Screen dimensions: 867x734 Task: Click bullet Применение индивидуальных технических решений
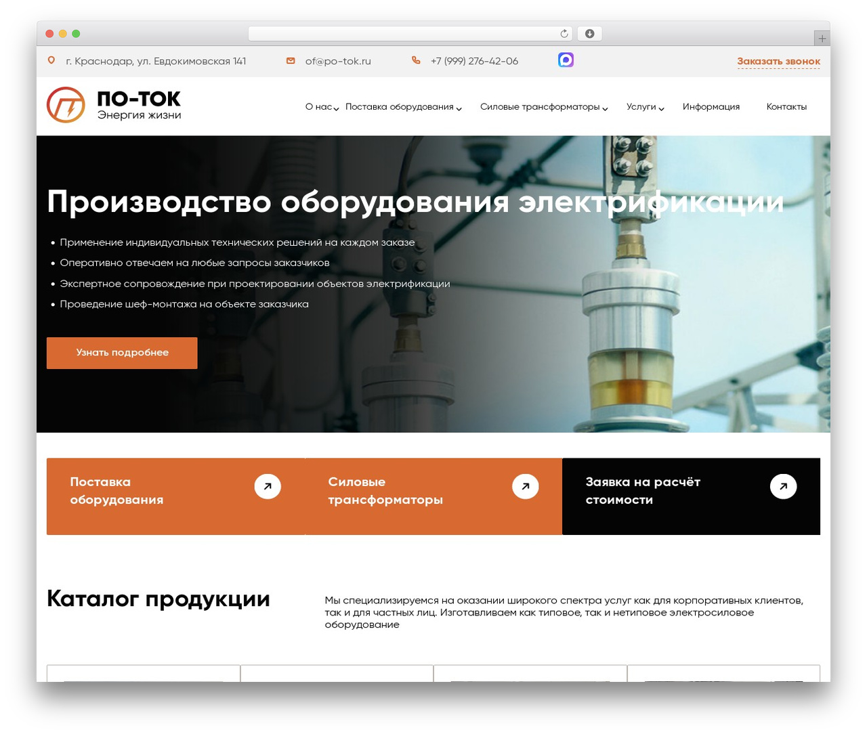click(x=237, y=242)
